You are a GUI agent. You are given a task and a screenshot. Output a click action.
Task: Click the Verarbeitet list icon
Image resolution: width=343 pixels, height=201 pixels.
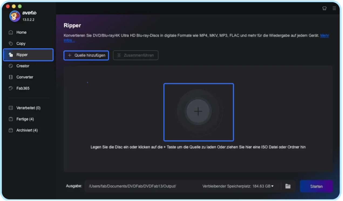[x=11, y=108]
